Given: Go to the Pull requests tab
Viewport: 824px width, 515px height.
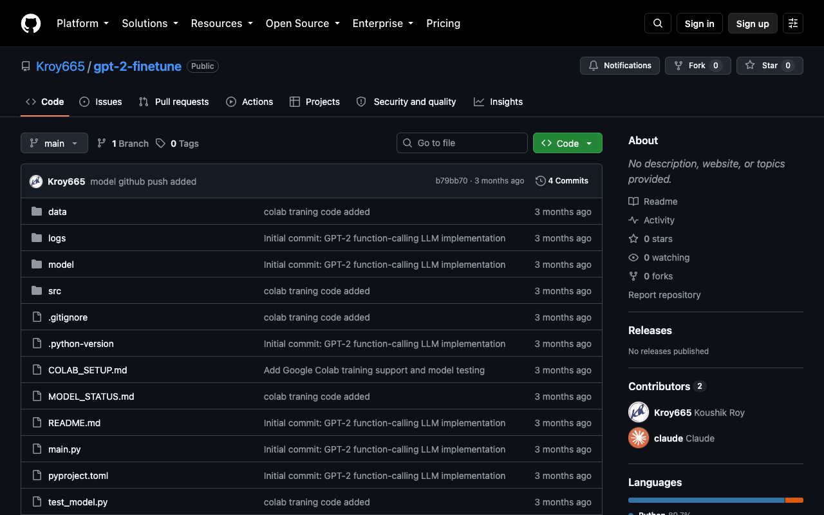Looking at the screenshot, I should click(174, 102).
